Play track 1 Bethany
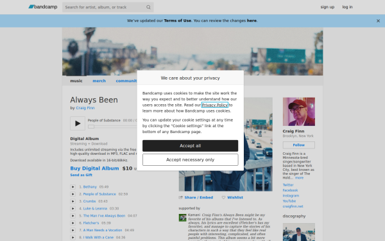Screen dimensions: 385x241 pos(73,187)
